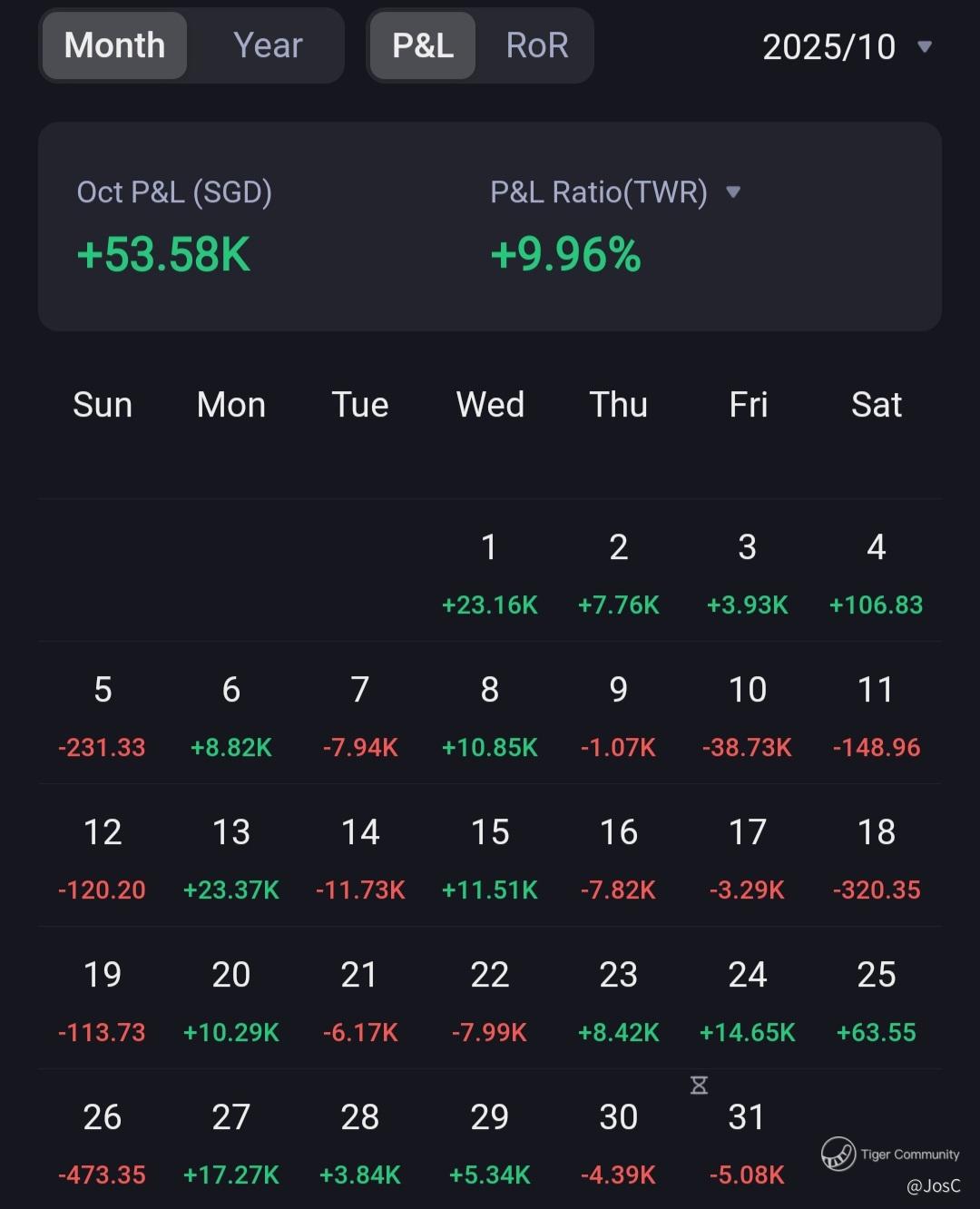Tap the +9.96% ratio value
This screenshot has width=980, height=1209.
(565, 254)
